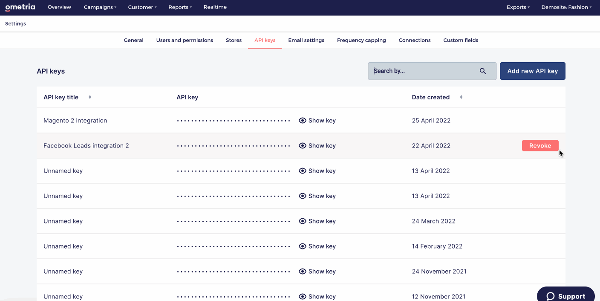Expand the Exports dropdown
Viewport: 600px width, 301px height.
click(518, 7)
